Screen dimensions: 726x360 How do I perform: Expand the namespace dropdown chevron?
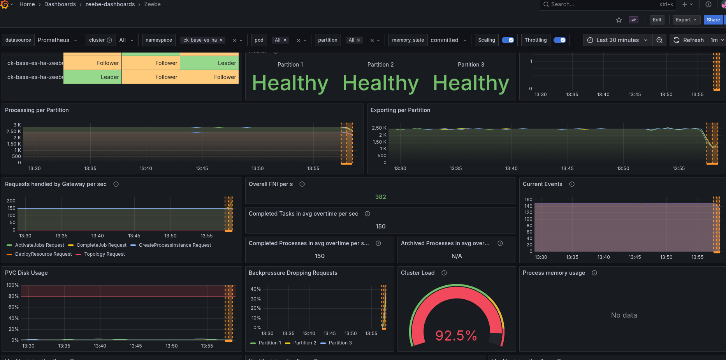[241, 40]
